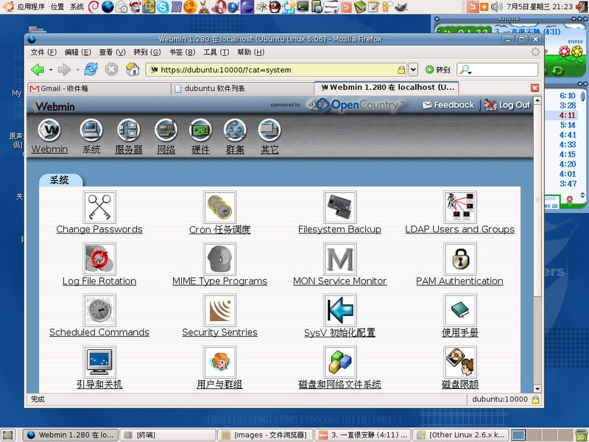Expand the Back button history dropdown
The height and width of the screenshot is (442, 589).
coord(51,70)
